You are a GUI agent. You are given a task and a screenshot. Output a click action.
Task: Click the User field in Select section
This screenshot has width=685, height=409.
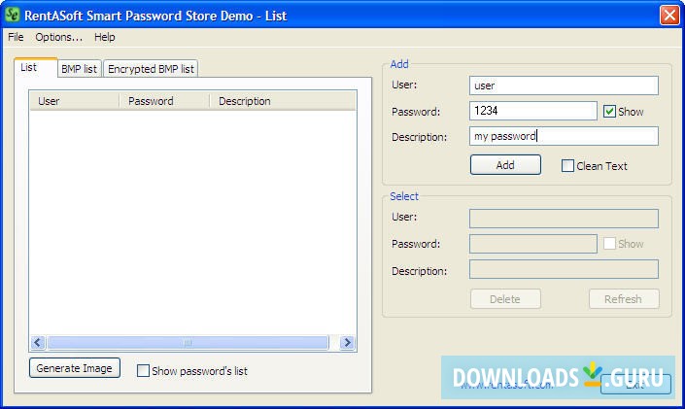[564, 219]
